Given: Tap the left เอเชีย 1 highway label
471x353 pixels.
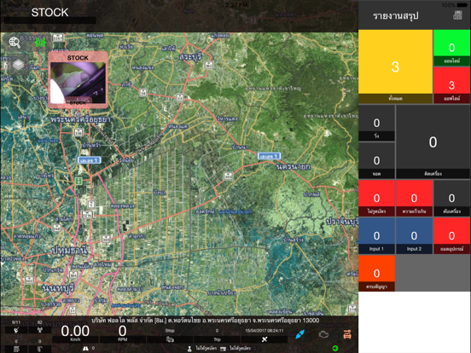Looking at the screenshot, I should click(x=89, y=160).
